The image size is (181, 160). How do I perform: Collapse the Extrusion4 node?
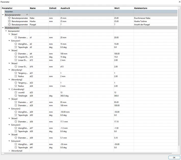pyautogui.click(x=9, y=141)
